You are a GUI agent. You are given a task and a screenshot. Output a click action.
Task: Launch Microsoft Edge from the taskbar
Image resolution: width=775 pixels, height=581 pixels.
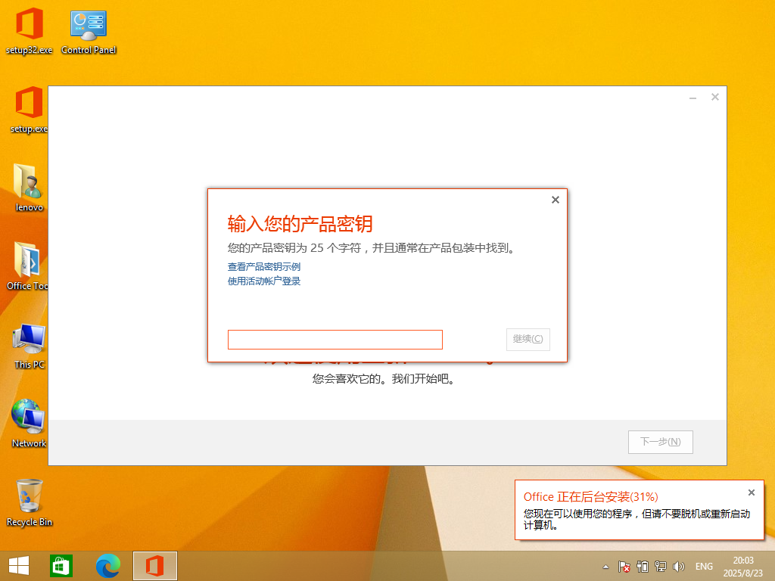click(x=108, y=566)
